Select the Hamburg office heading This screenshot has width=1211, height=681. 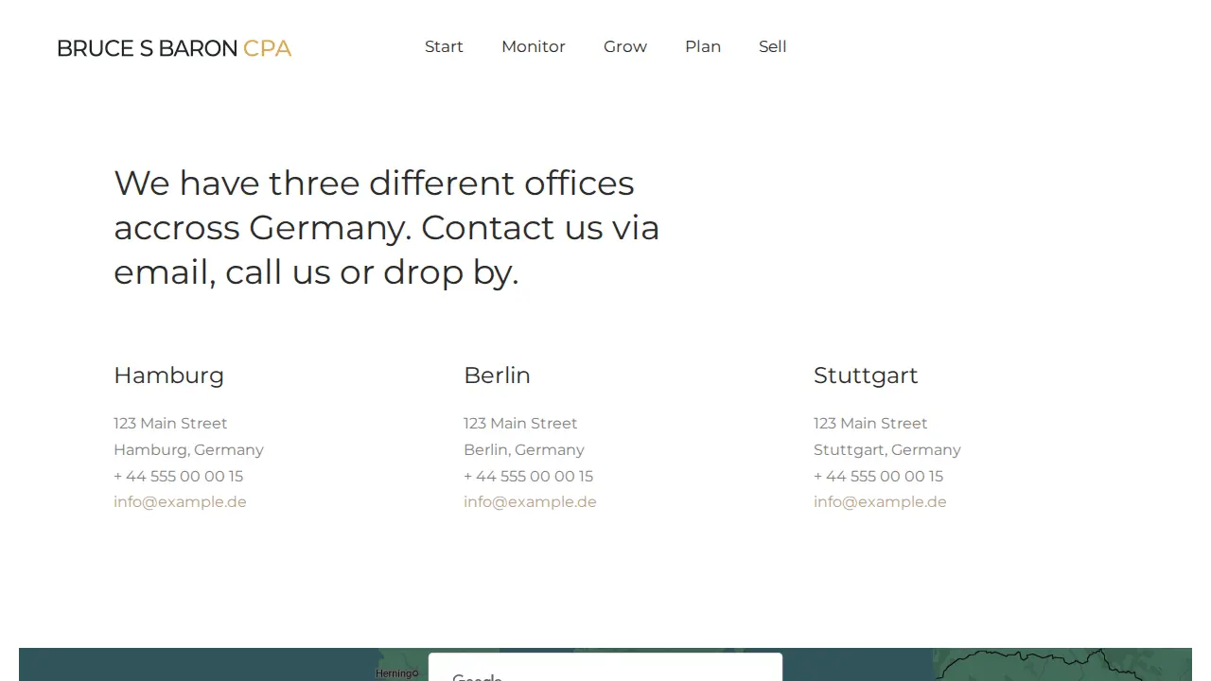(x=168, y=375)
